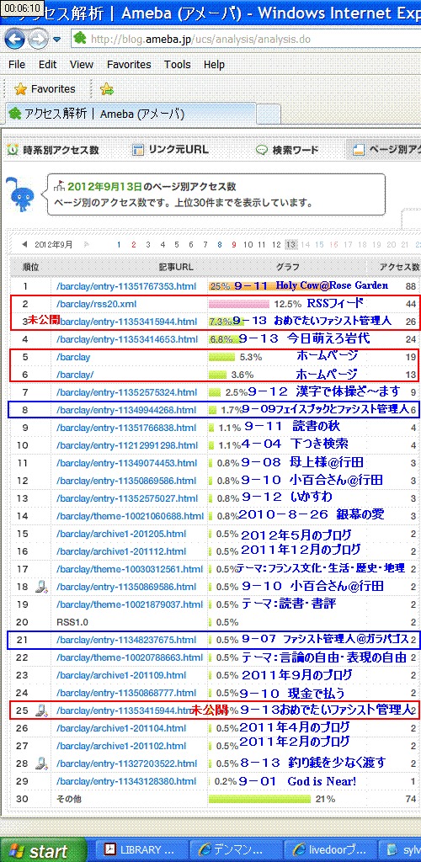Image resolution: width=421 pixels, height=862 pixels.
Task: Click the Favorites star button
Action: pos(45,89)
